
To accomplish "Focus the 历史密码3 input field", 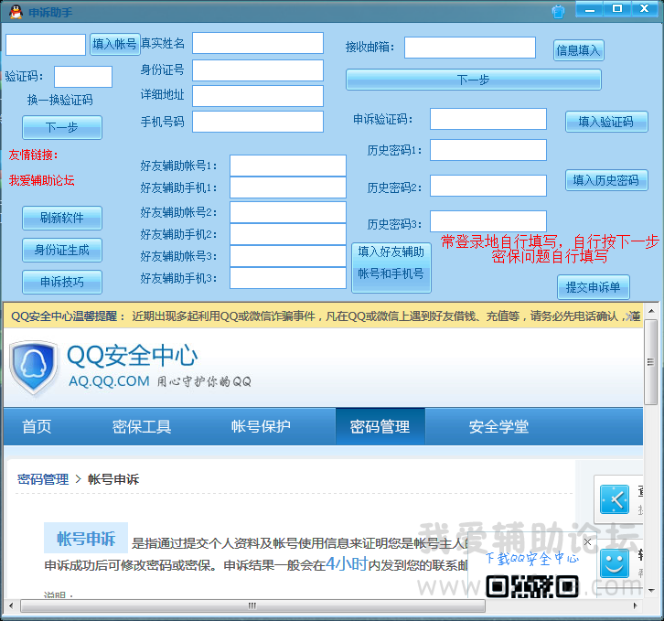I will pos(488,221).
